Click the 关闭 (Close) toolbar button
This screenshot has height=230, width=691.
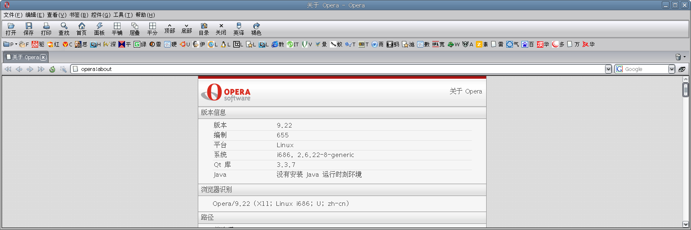(x=221, y=29)
